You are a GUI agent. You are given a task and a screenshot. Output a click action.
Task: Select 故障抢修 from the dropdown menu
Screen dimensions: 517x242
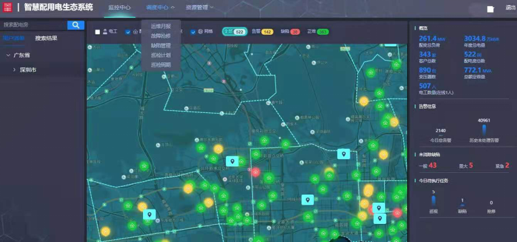tap(161, 36)
